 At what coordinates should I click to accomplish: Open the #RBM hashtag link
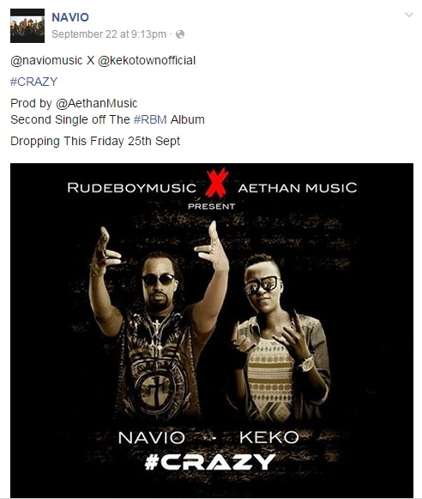pos(150,119)
